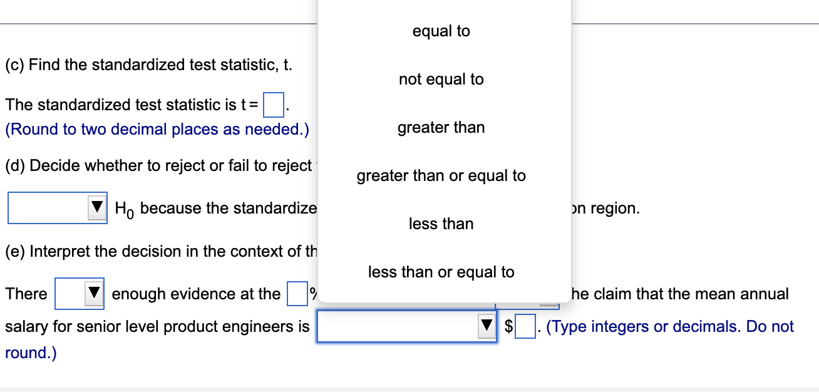Screen dimensions: 819x392
Task: Click the dropdown arrow next to H0
Action: tap(97, 207)
